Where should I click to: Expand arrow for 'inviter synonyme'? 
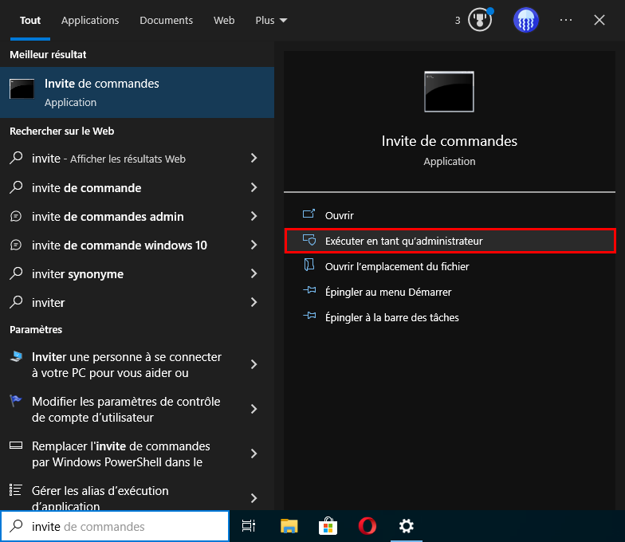pos(254,273)
